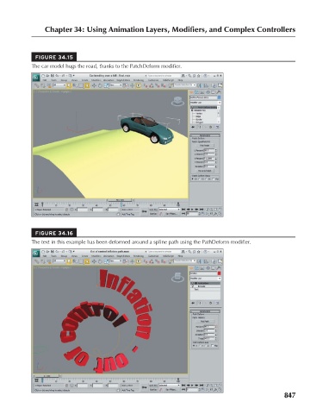Select the Move tool in the Figure 34.15 toolbar
The width and height of the screenshot is (329, 414).
click(x=94, y=85)
